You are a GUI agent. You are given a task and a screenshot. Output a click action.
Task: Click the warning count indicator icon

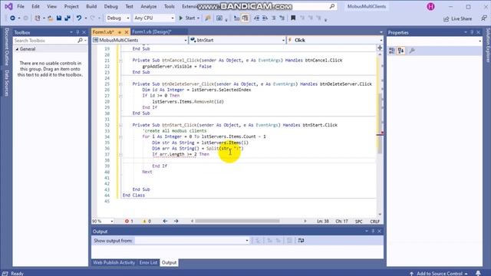144,221
